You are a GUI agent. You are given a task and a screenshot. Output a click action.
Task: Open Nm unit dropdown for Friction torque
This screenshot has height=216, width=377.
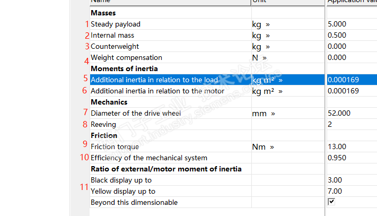click(273, 147)
